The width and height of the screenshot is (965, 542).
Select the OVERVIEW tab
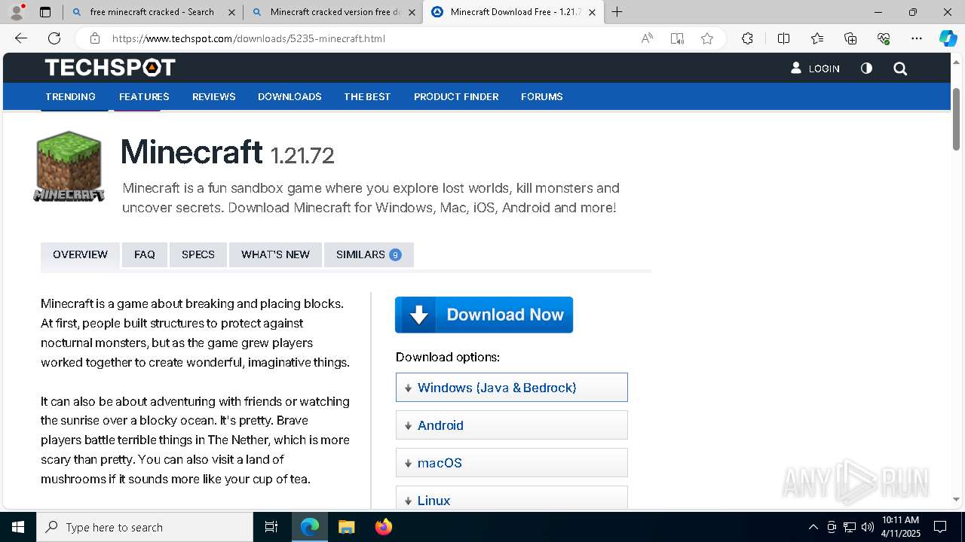pyautogui.click(x=80, y=254)
